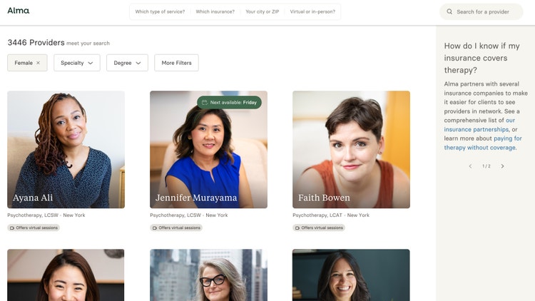Click the 'Your city or ZIP' field

261,11
